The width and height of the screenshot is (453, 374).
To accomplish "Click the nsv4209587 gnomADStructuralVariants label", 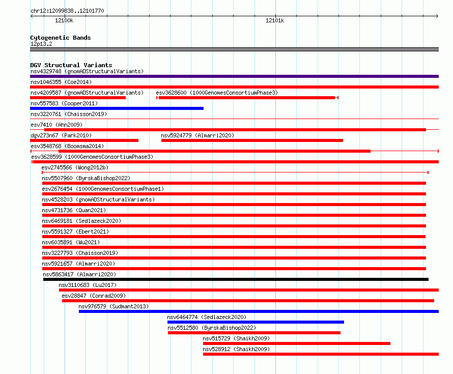I will click(87, 93).
